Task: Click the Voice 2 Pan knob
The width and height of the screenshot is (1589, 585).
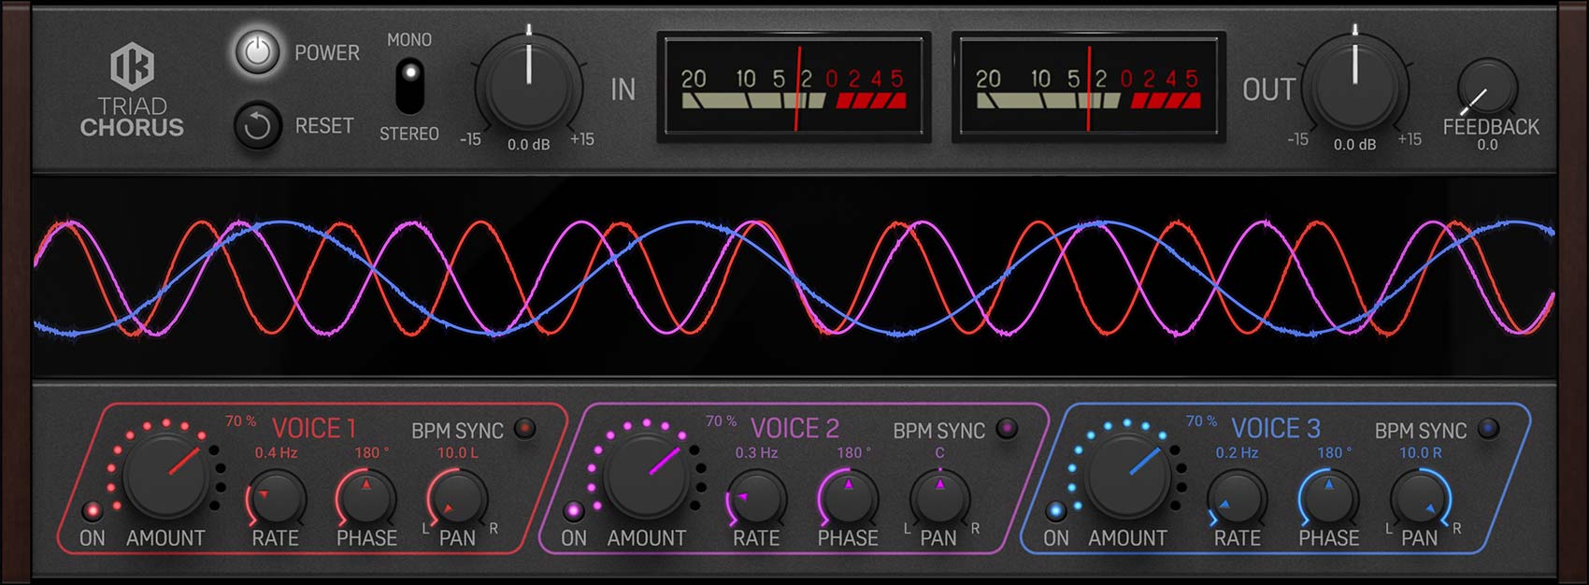Action: (939, 498)
